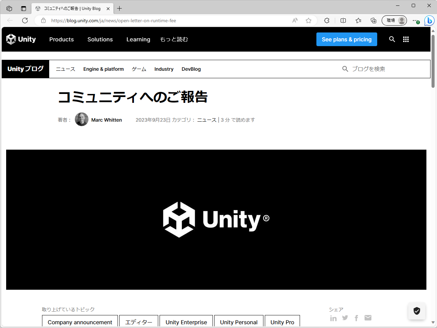Refresh the current page
Screen dimensions: 437x328
point(25,20)
